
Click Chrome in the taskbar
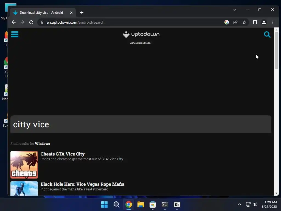tap(129, 204)
